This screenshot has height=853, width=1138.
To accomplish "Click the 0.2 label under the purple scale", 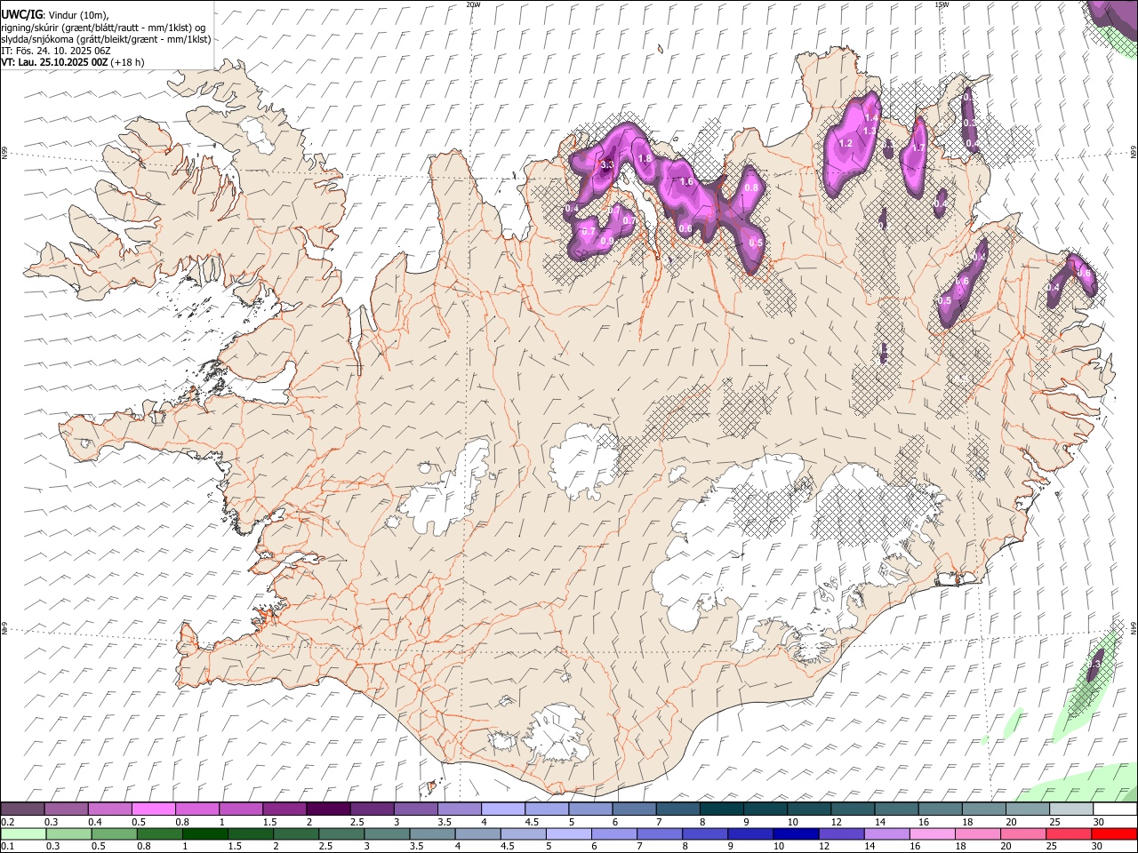I will [7, 822].
